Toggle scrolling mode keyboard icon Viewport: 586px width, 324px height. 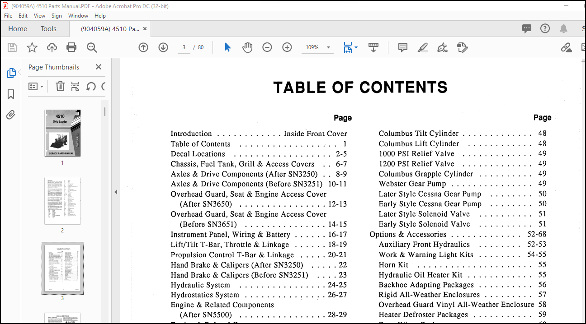[x=373, y=47]
